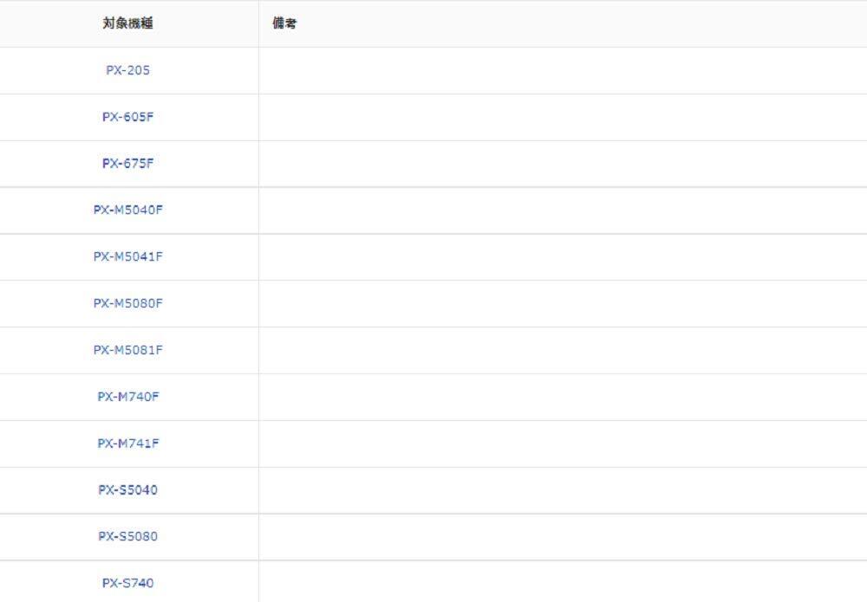Follow the PX-M5081F link
Image resolution: width=867 pixels, height=602 pixels.
(x=127, y=350)
